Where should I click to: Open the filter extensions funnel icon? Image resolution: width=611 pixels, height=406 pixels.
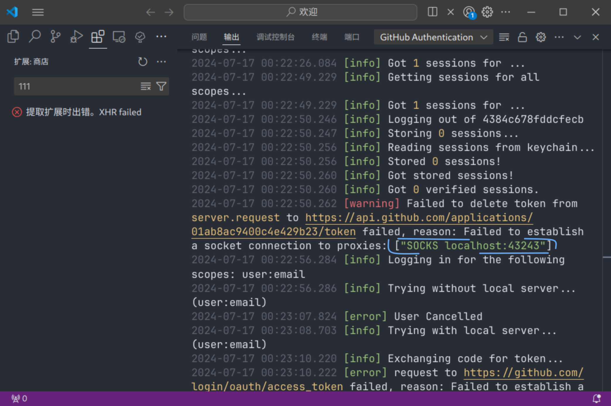(161, 86)
